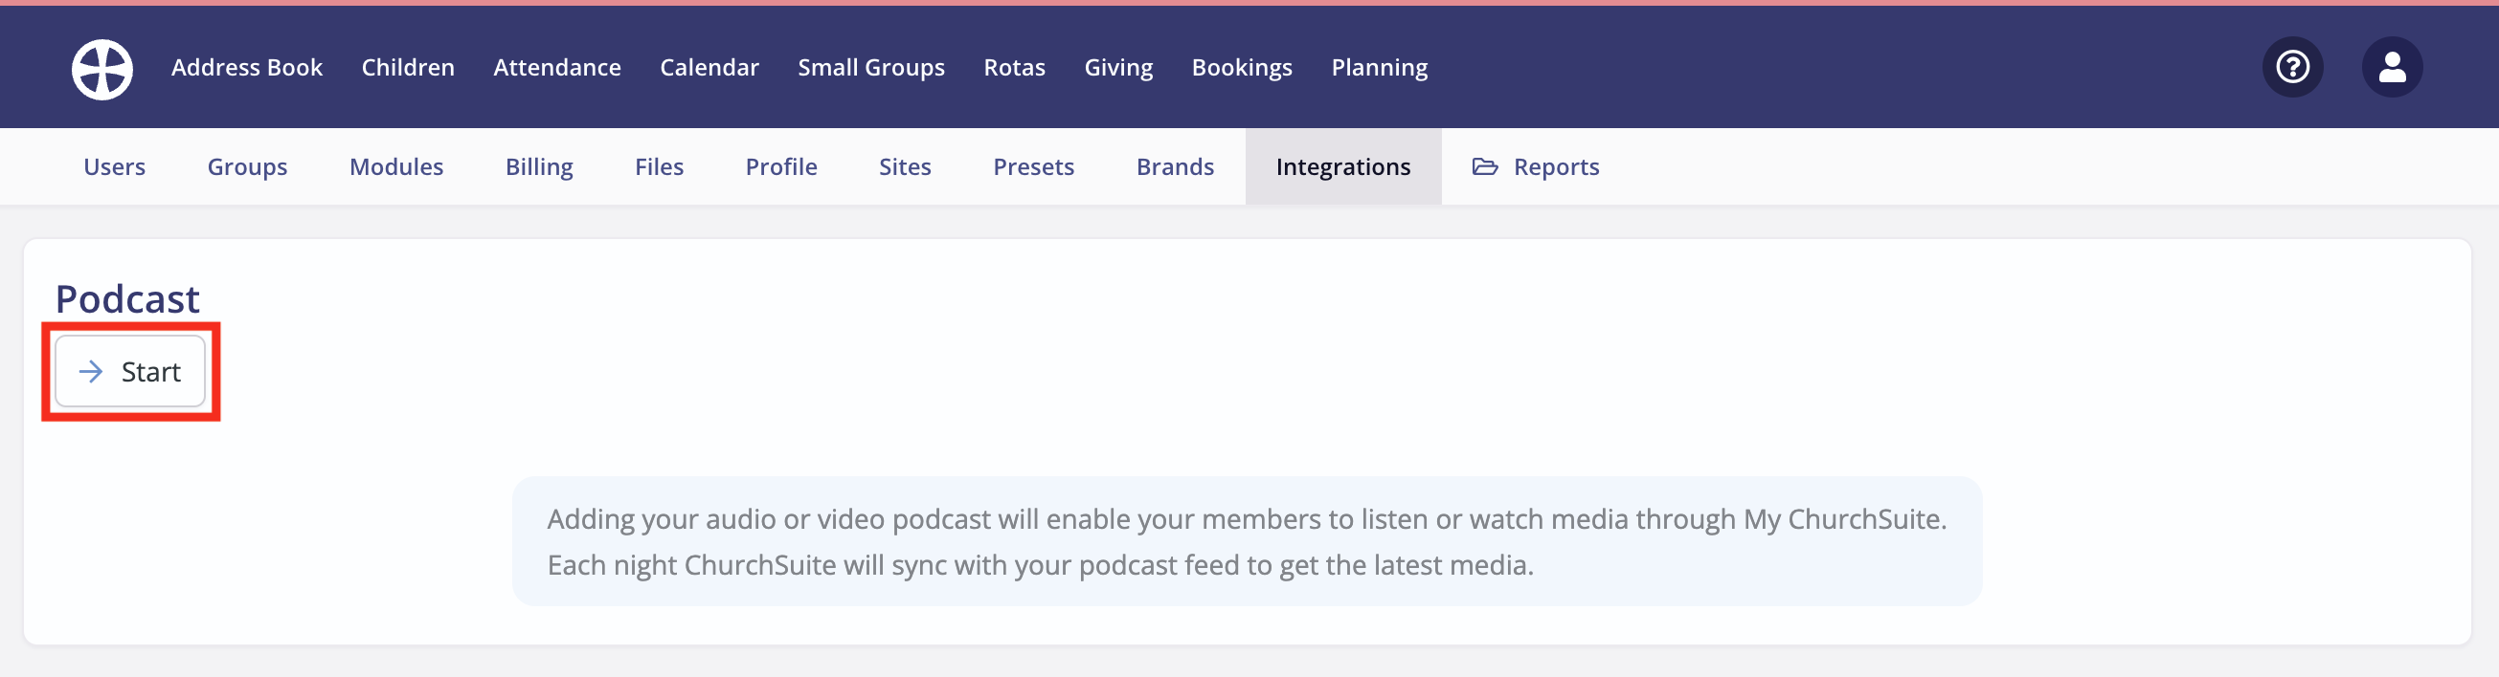2499x677 pixels.
Task: Click the Start podcast button
Action: point(130,372)
